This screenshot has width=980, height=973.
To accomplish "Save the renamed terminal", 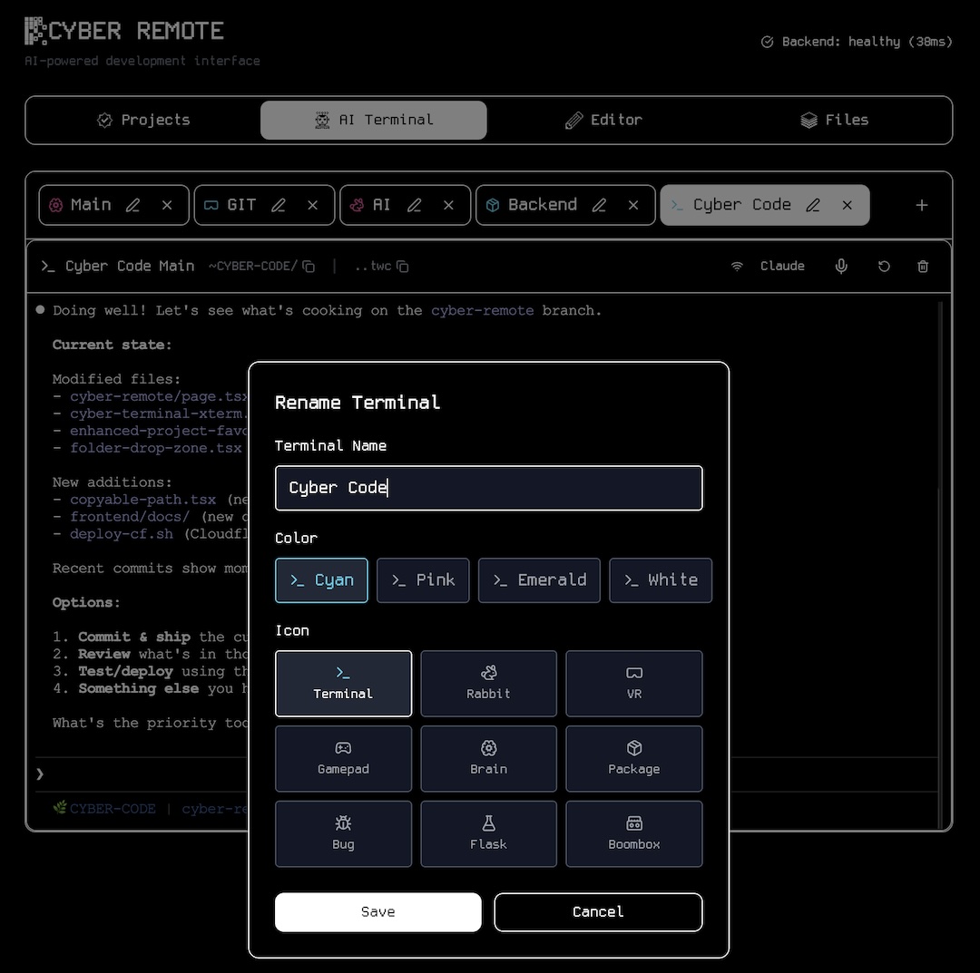I will [377, 912].
